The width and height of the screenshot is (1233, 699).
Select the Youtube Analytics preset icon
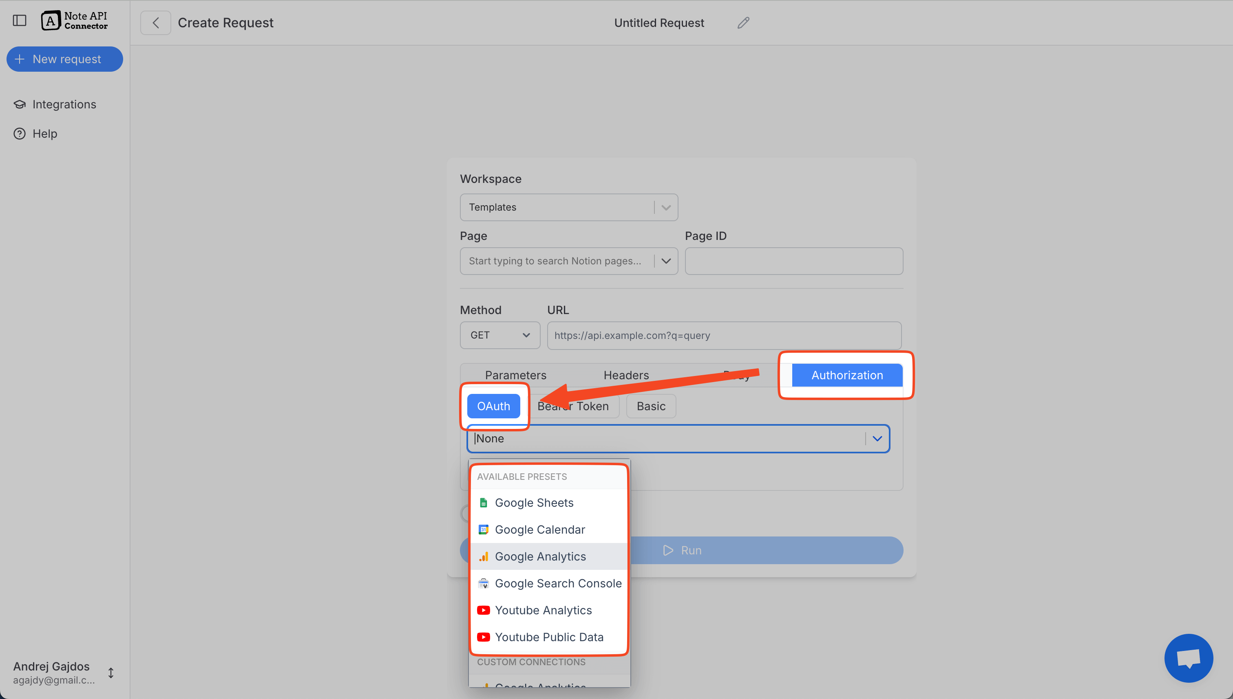click(484, 610)
